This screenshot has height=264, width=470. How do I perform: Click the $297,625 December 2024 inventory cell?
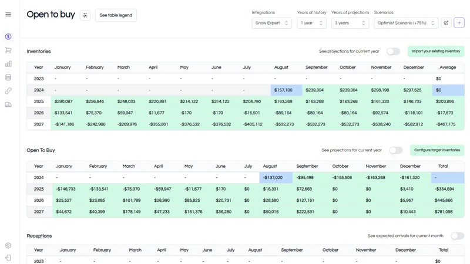click(x=416, y=90)
